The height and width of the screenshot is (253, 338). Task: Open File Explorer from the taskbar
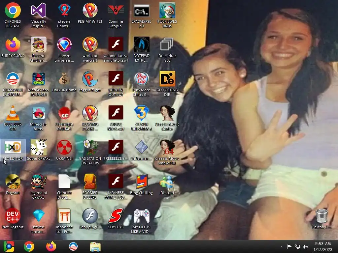[95, 246]
